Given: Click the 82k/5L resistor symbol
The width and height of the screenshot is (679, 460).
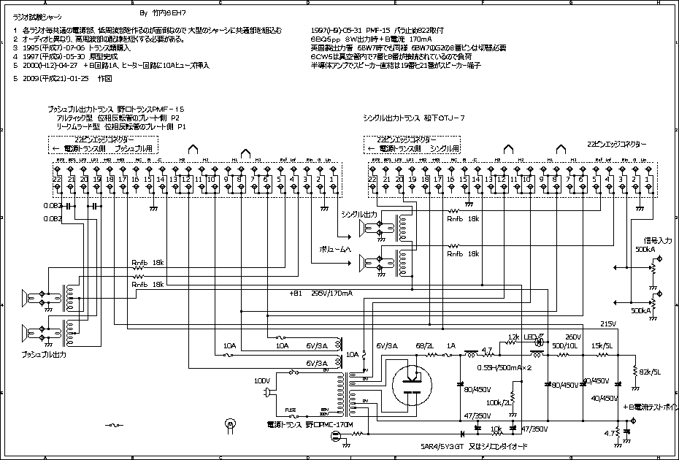Looking at the screenshot, I should tap(635, 371).
